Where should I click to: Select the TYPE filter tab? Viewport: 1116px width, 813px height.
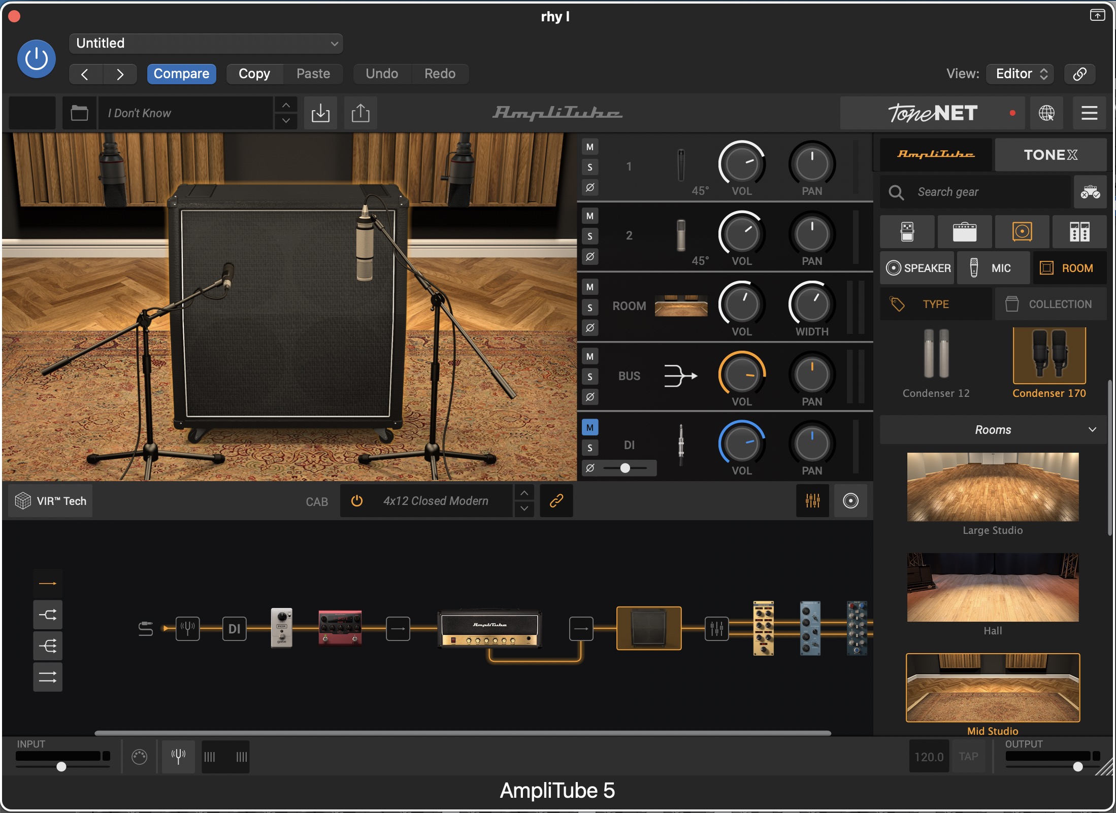pyautogui.click(x=936, y=304)
